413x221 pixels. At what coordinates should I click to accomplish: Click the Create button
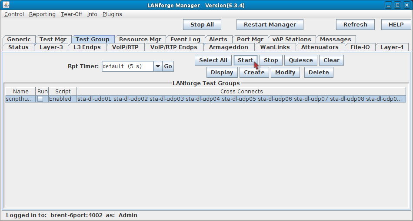[254, 73]
